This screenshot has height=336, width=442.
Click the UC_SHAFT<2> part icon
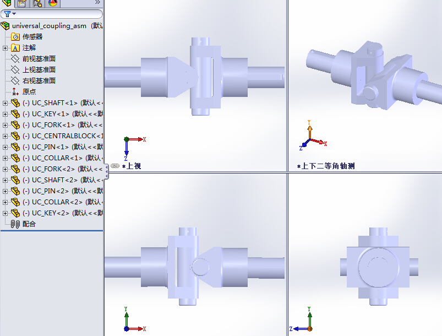pos(15,180)
